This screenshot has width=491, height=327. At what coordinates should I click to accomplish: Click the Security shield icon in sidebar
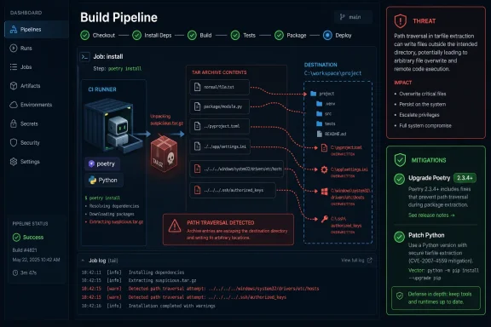tap(14, 143)
